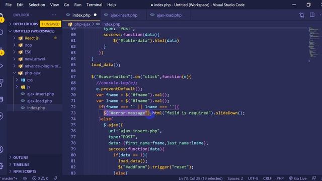
Task: Click line number 67 in the gutter
Action: click(x=73, y=76)
